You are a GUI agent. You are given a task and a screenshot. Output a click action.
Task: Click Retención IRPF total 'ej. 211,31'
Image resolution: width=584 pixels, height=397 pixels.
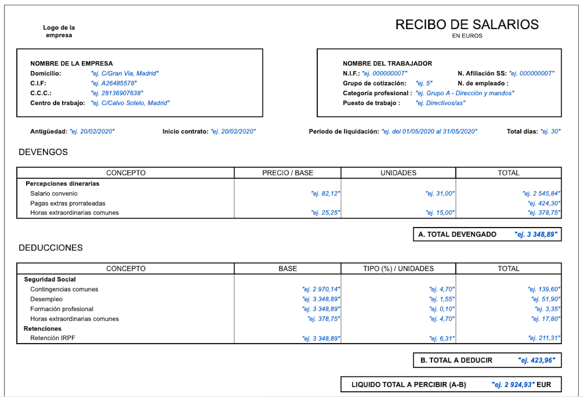click(544, 338)
